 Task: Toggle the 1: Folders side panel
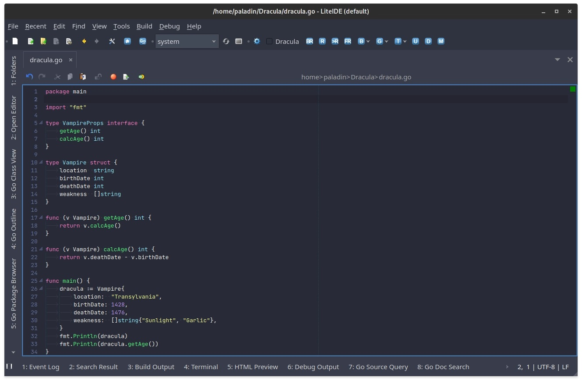pyautogui.click(x=14, y=70)
